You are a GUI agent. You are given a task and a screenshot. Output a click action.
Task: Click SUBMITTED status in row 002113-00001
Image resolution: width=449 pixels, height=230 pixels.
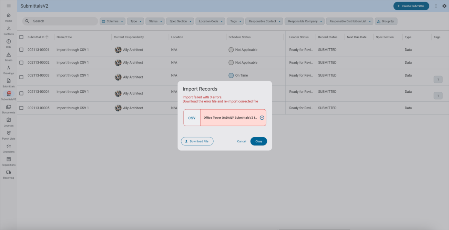327,50
